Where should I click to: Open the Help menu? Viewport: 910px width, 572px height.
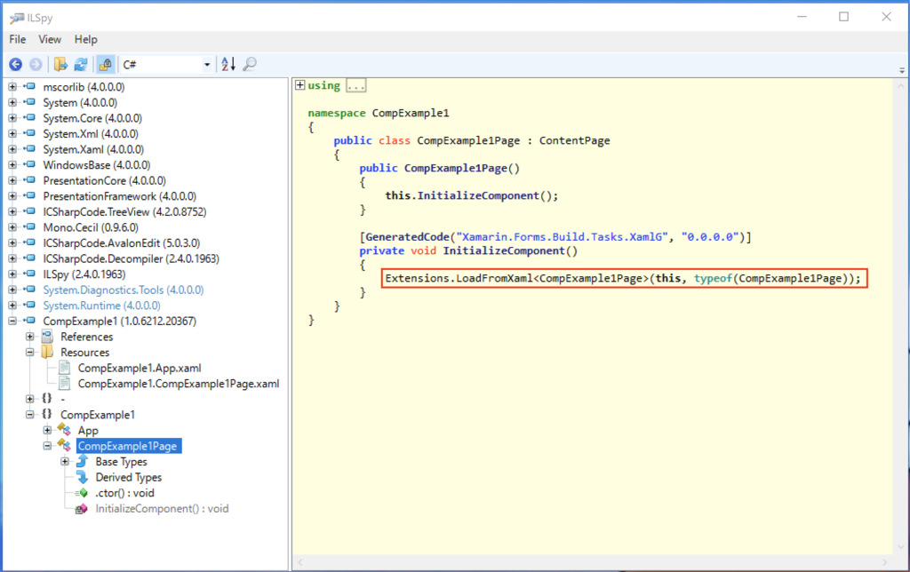[86, 39]
